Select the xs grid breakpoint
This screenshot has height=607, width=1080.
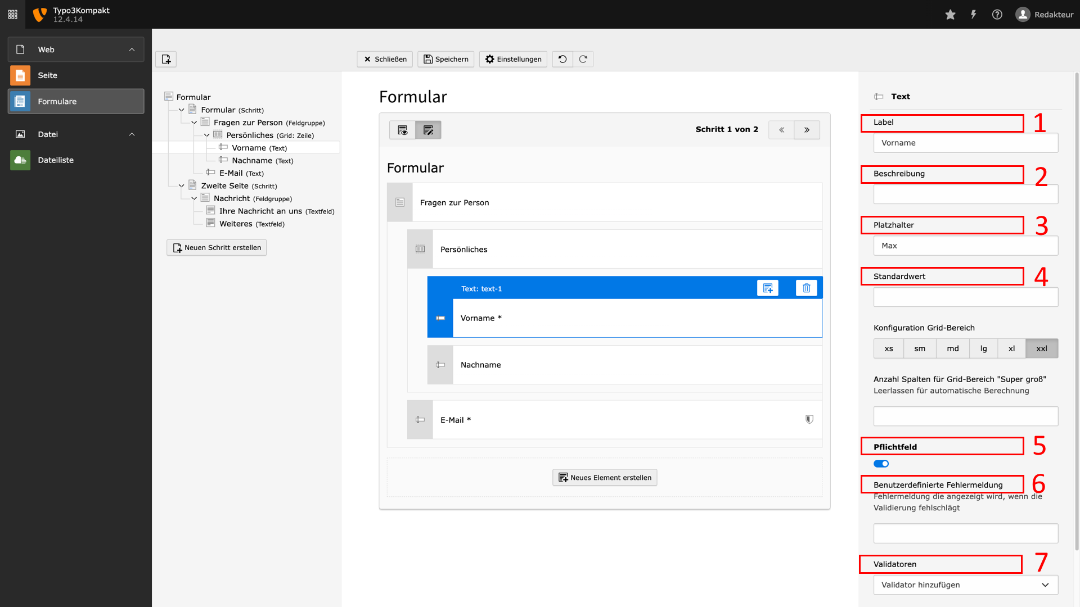tap(889, 348)
